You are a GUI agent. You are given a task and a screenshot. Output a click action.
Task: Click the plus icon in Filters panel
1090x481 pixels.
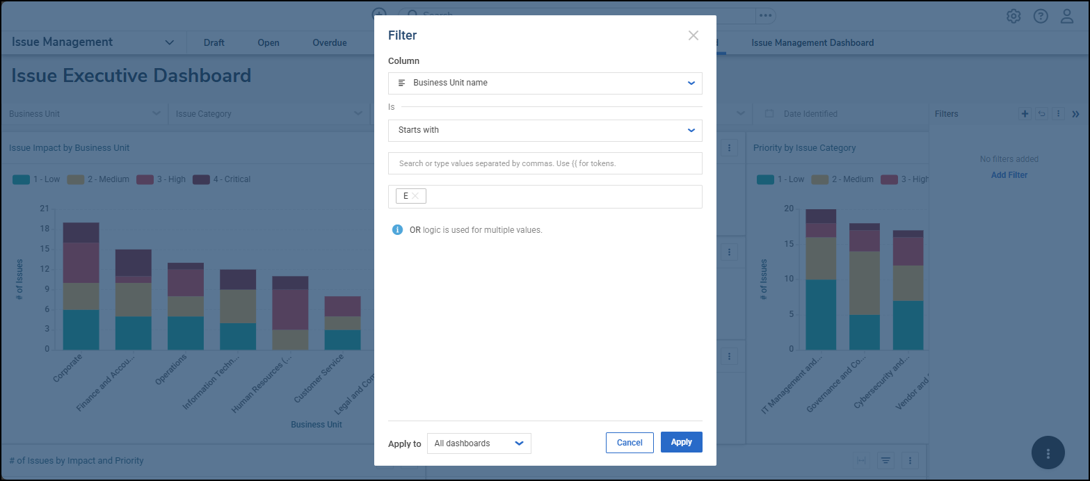pyautogui.click(x=1025, y=114)
